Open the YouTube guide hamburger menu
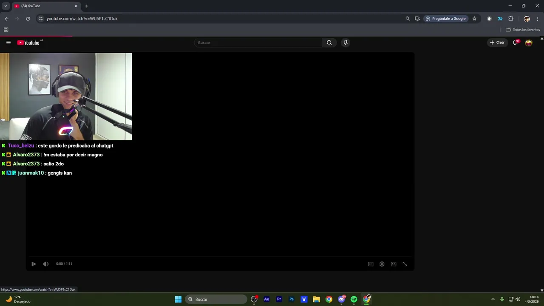Screen dimensions: 544x306 (x=8, y=42)
